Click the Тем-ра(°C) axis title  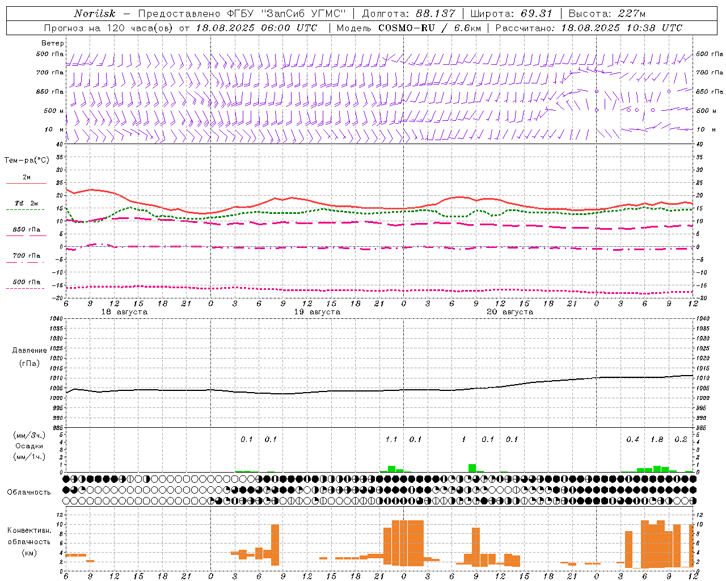pyautogui.click(x=27, y=161)
